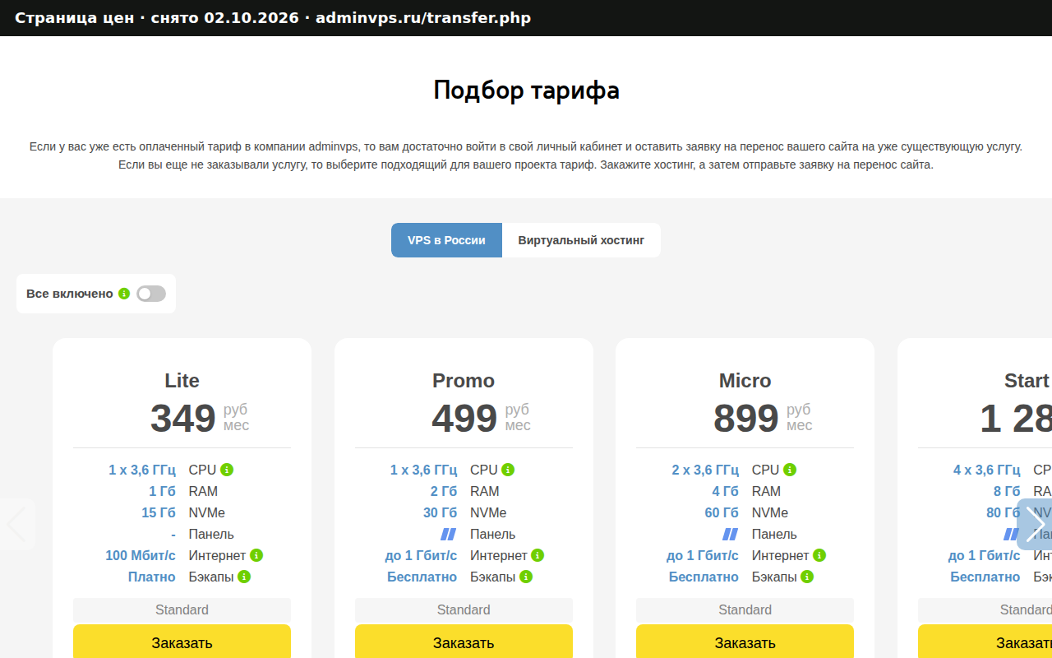Screen dimensions: 1052x658
Task: Open CPU info icon in Lite plan
Action: (227, 470)
